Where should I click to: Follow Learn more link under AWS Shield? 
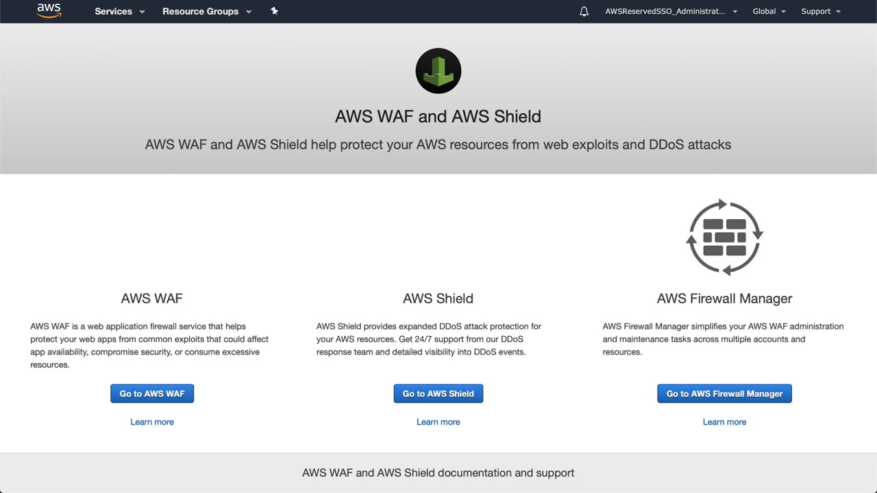point(438,422)
